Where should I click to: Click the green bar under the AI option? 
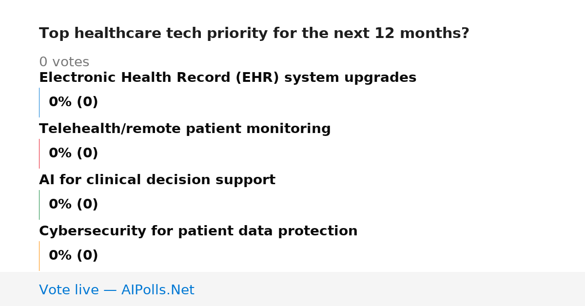tap(39, 205)
